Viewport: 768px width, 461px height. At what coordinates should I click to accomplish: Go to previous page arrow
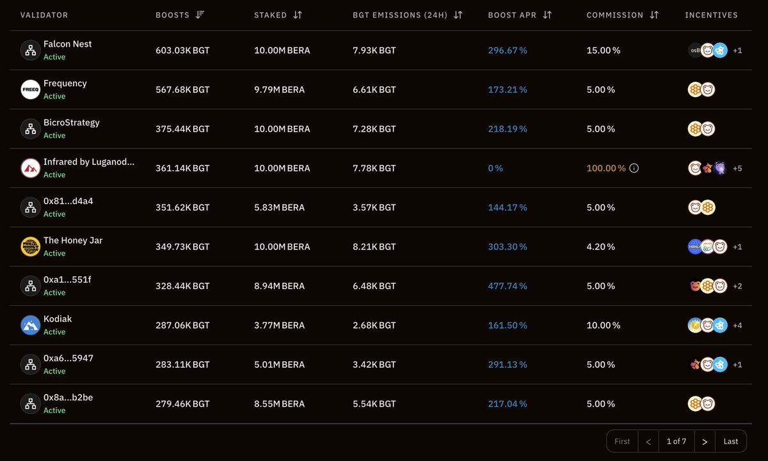(648, 441)
